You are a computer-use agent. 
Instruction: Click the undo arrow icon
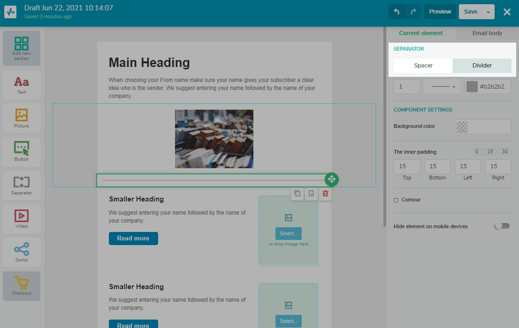[x=397, y=12]
